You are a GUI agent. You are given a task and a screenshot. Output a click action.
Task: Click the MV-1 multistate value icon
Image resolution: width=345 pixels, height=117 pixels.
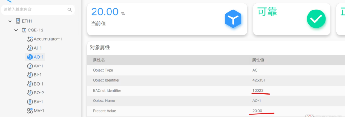tap(30, 111)
